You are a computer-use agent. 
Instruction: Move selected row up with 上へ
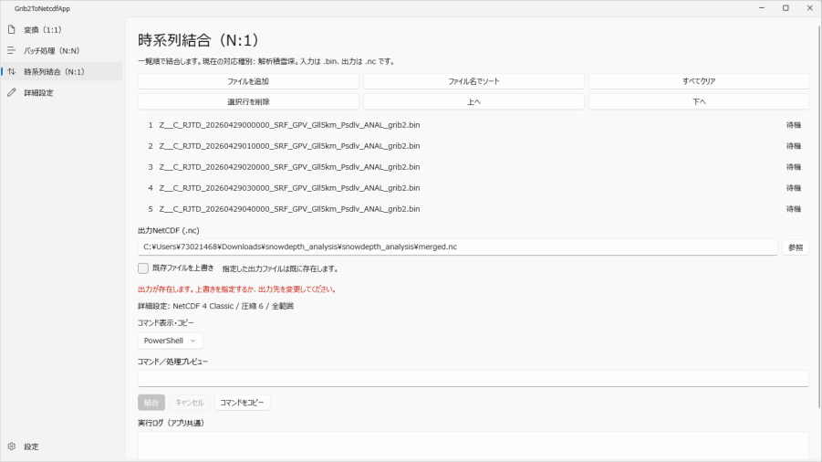coord(473,101)
